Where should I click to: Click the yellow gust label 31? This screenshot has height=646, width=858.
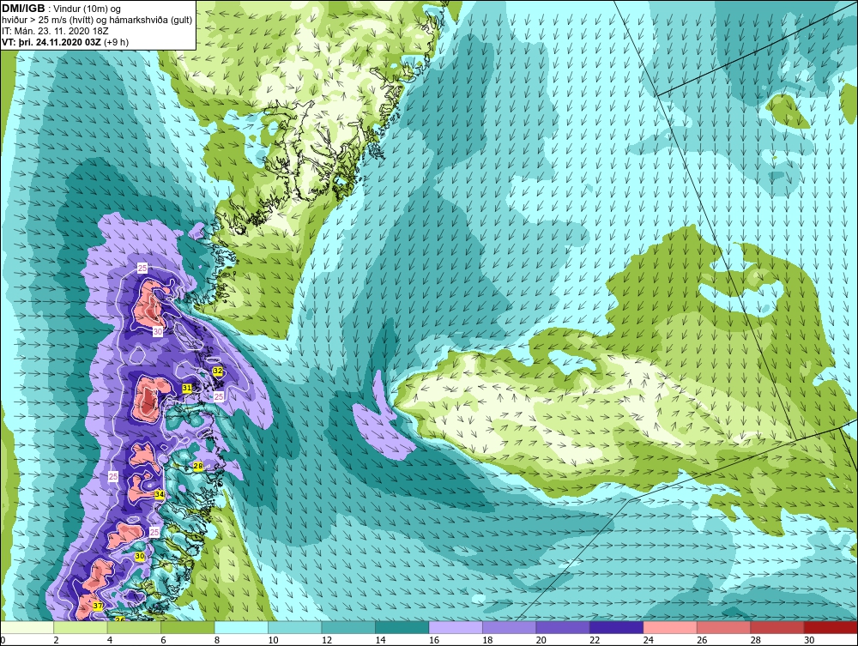(187, 388)
